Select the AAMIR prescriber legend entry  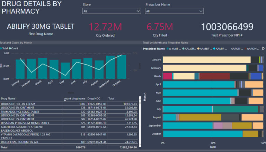point(215,49)
